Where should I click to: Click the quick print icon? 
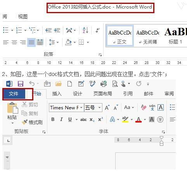[x=104, y=84]
